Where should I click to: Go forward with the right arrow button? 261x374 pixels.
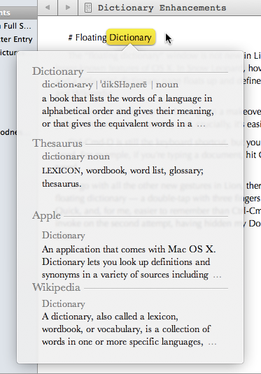click(68, 8)
